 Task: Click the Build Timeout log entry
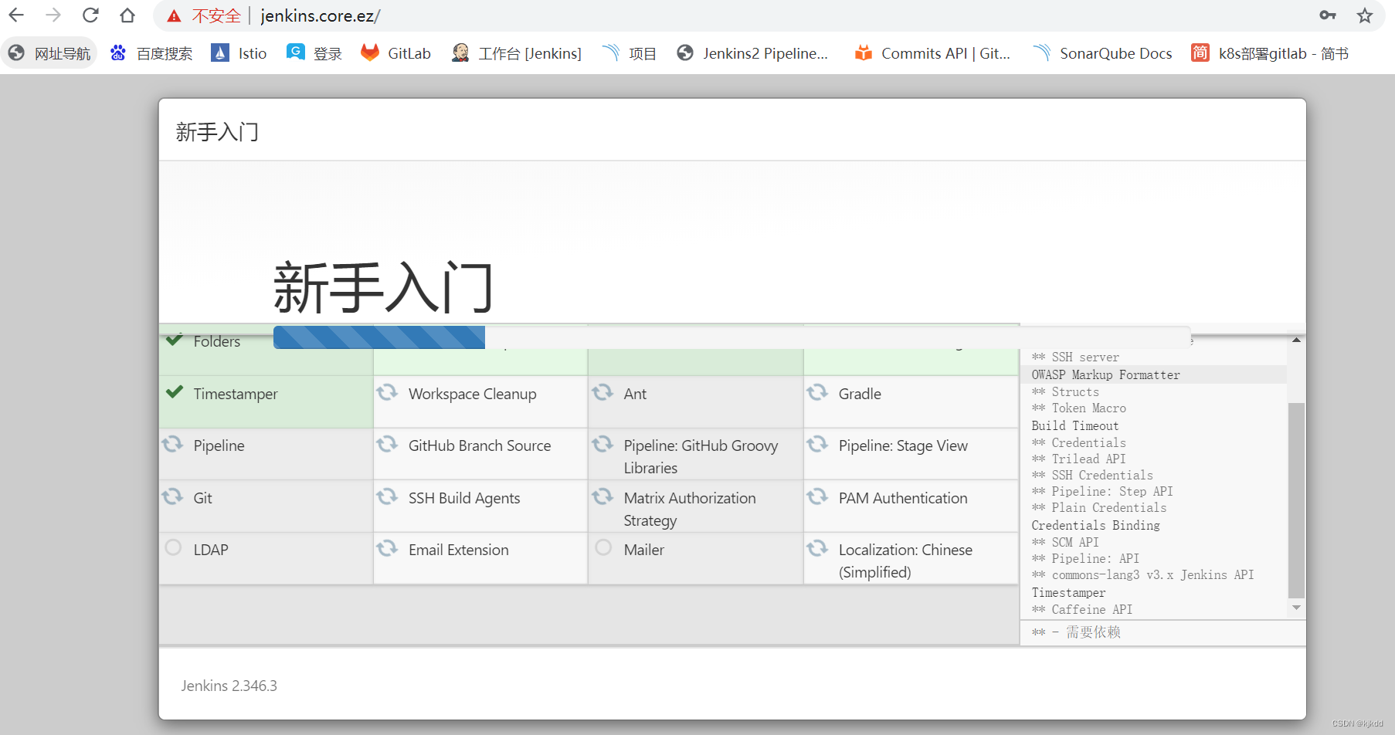(1075, 426)
